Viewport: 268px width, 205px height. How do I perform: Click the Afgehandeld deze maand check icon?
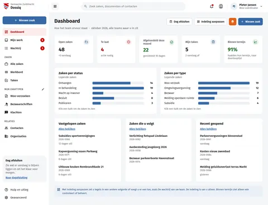click(x=171, y=42)
